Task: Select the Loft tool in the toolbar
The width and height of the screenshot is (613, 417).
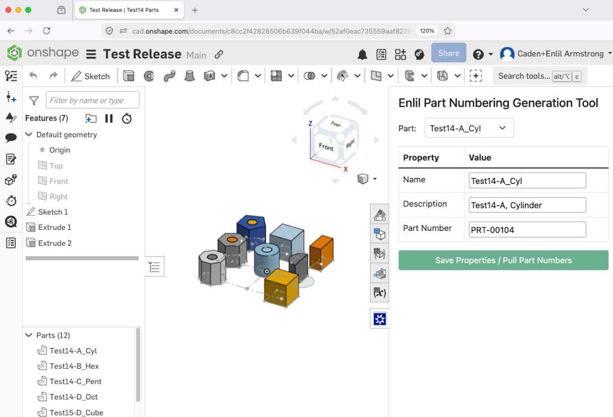Action: coord(190,76)
